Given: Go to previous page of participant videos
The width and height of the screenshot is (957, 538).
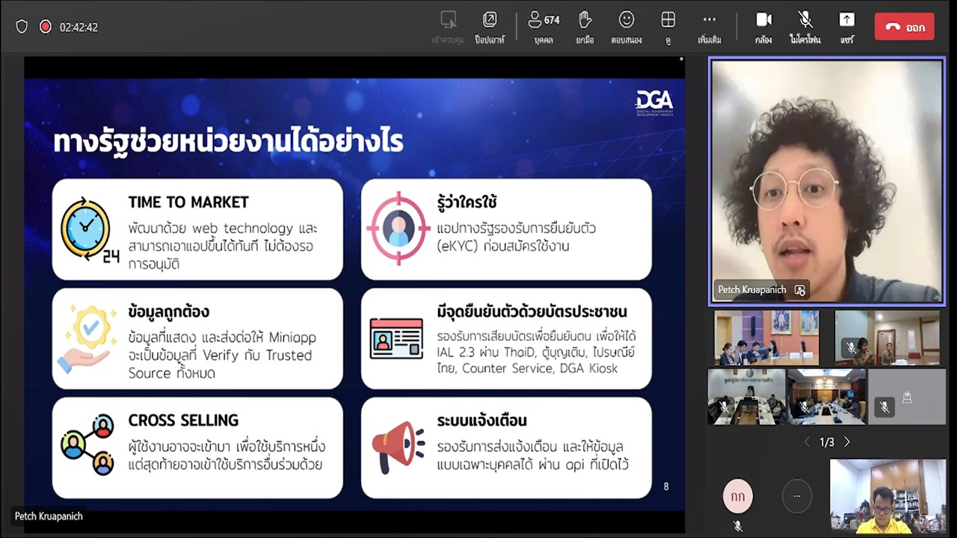Looking at the screenshot, I should tap(806, 442).
